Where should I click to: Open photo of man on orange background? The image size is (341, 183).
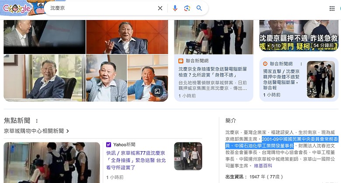tap(127, 37)
